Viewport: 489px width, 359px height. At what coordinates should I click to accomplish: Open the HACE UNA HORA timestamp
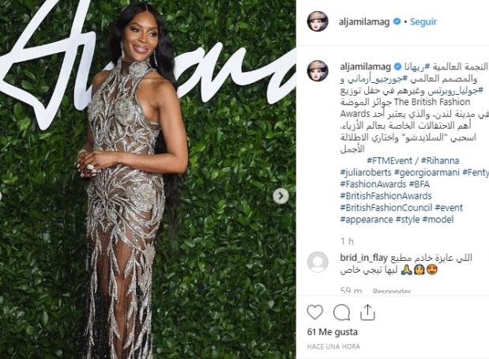pos(333,346)
